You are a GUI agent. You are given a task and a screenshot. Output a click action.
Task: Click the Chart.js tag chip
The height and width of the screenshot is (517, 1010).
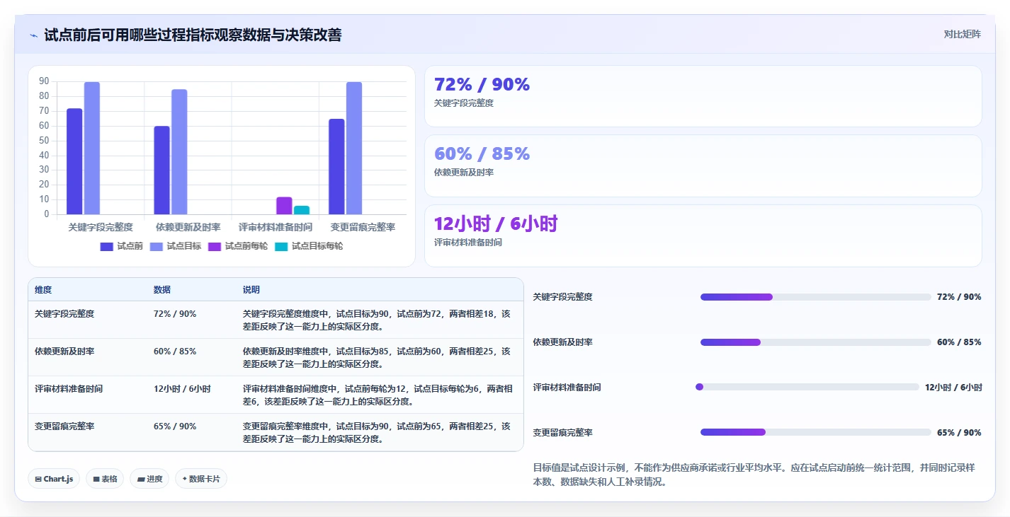[55, 479]
